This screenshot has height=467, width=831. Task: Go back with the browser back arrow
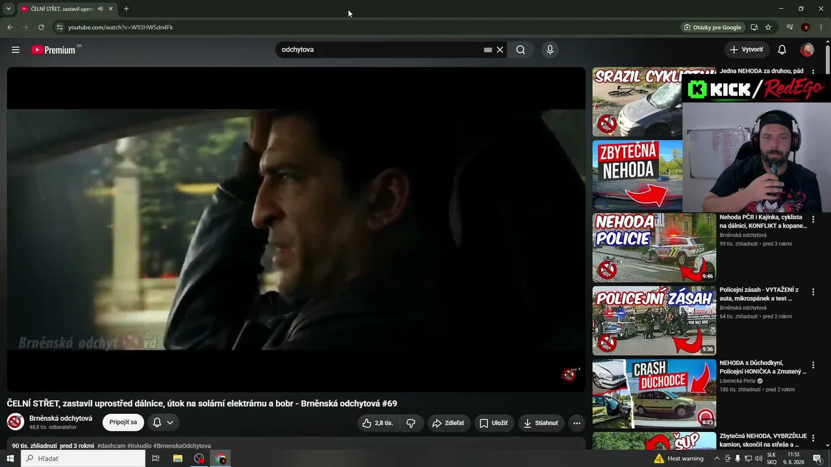click(10, 27)
